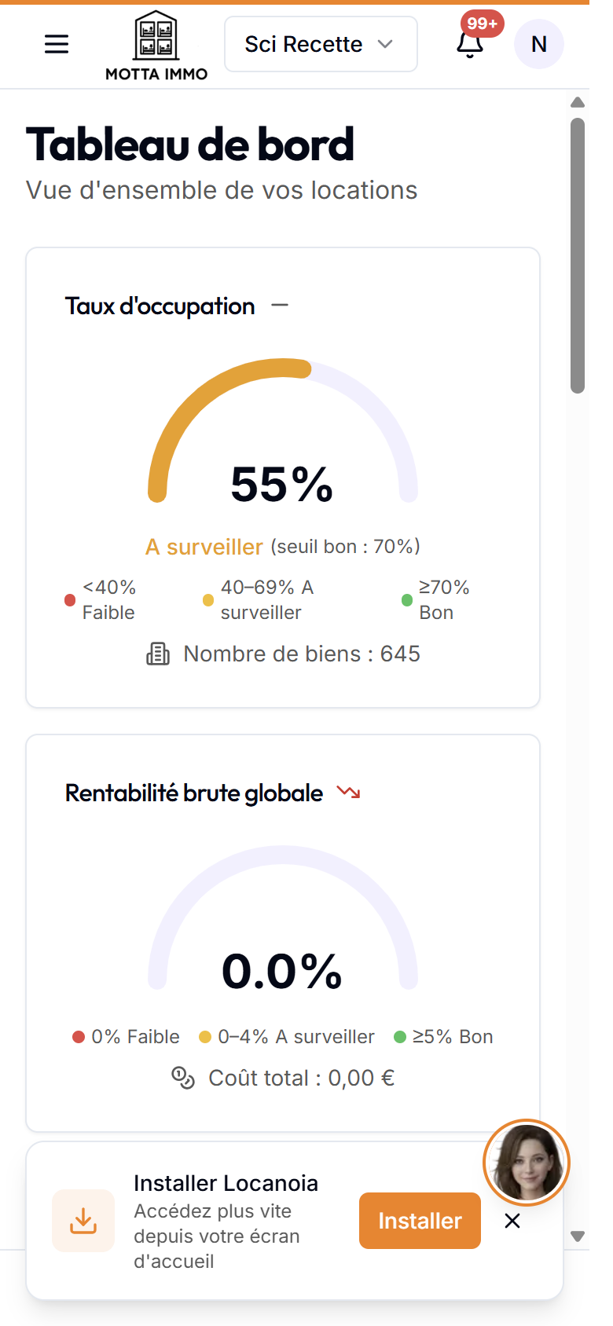Expand the Sci Recette account dropdown
The image size is (613, 1326).
pyautogui.click(x=321, y=44)
